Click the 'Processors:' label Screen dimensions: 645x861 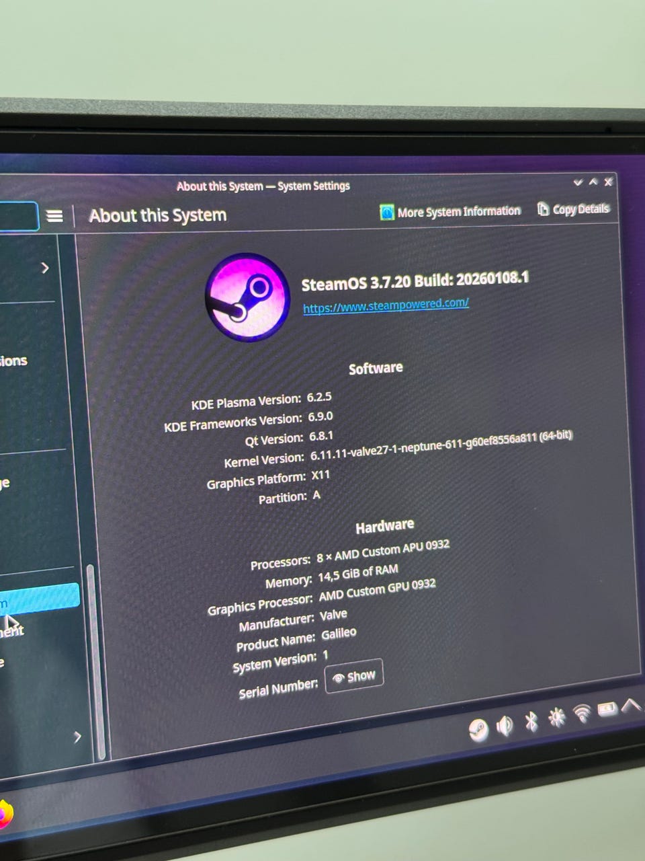click(280, 563)
